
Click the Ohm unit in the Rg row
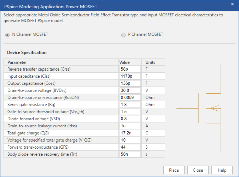(150, 105)
